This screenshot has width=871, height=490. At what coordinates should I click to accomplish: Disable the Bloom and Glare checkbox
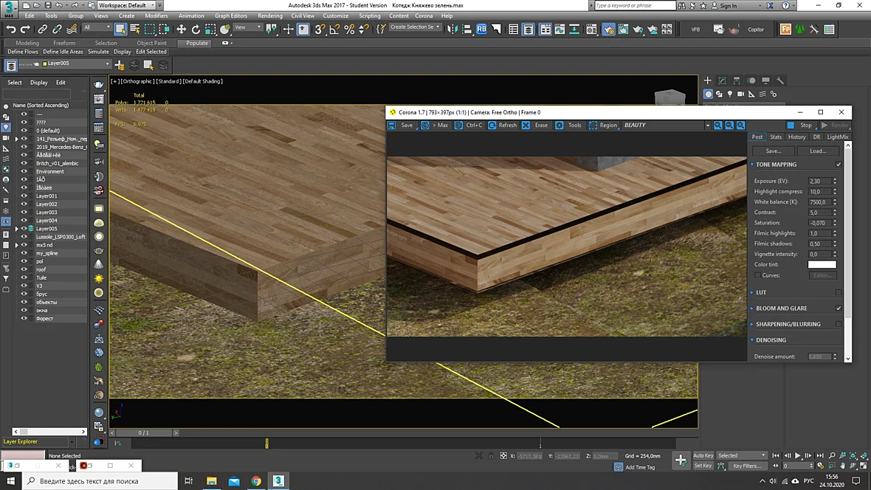point(839,308)
